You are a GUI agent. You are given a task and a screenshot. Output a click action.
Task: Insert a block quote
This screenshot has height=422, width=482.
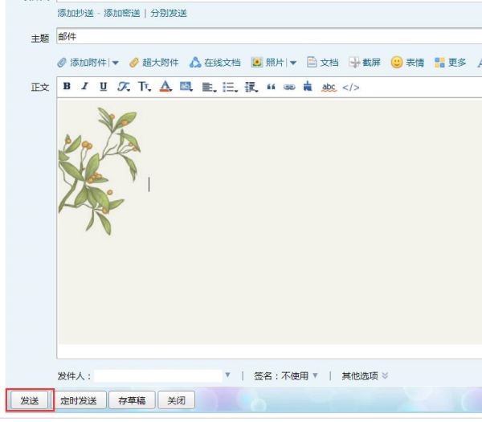[271, 88]
